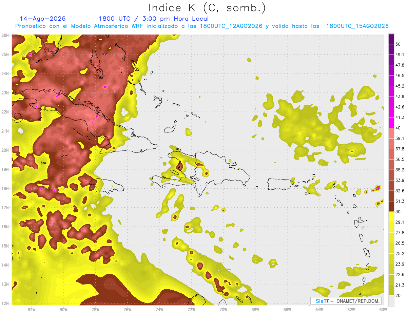Viewport: 407px width, 314px height.
Task: Click the 72W longitude label
Action: pyautogui.click(x=191, y=310)
